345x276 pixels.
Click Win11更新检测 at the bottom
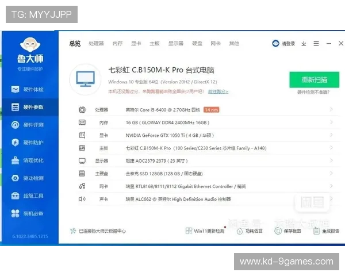[x=205, y=231]
